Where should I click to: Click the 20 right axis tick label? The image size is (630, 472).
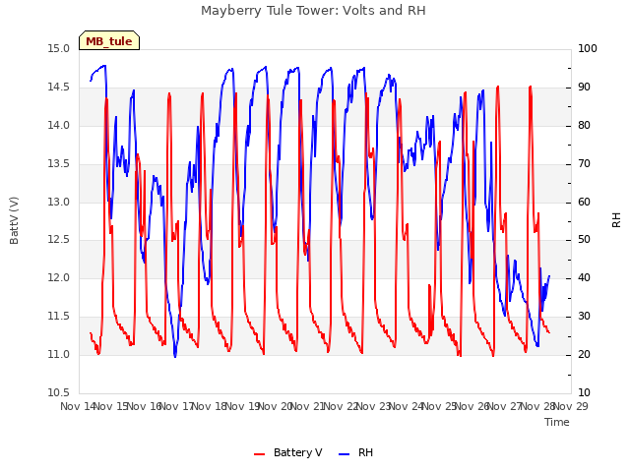584,354
